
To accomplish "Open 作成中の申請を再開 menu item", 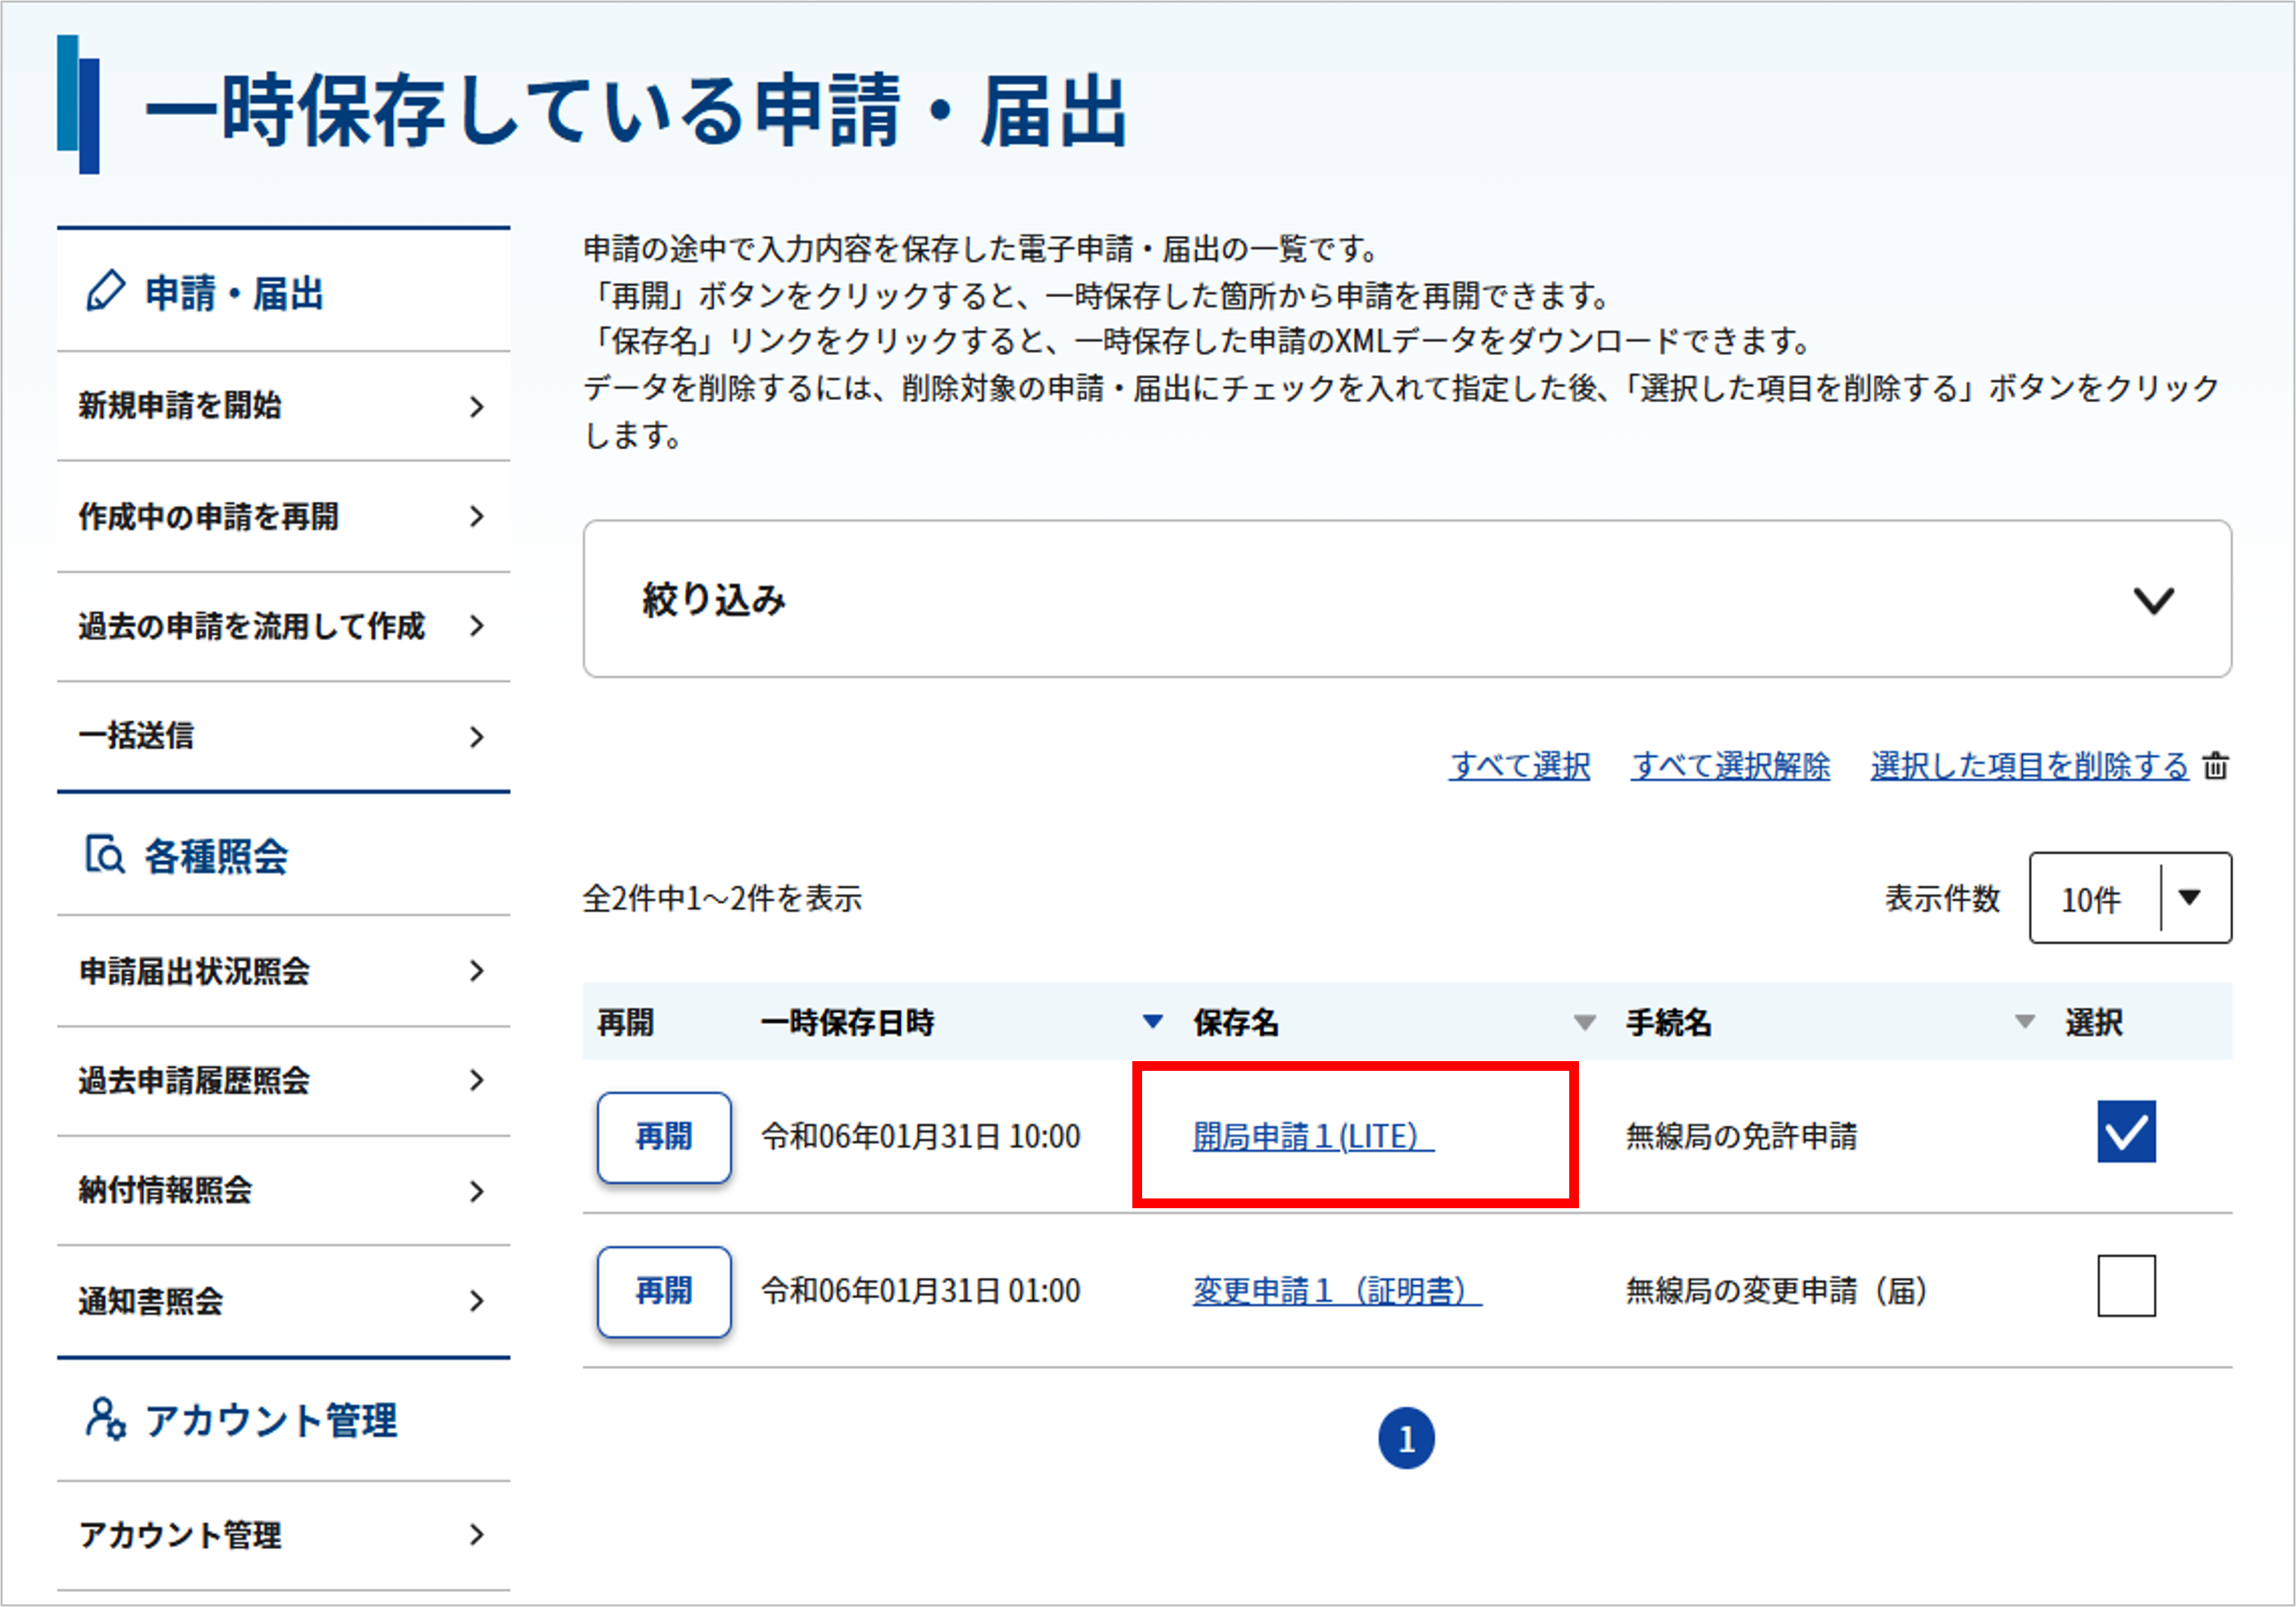I will coord(283,517).
